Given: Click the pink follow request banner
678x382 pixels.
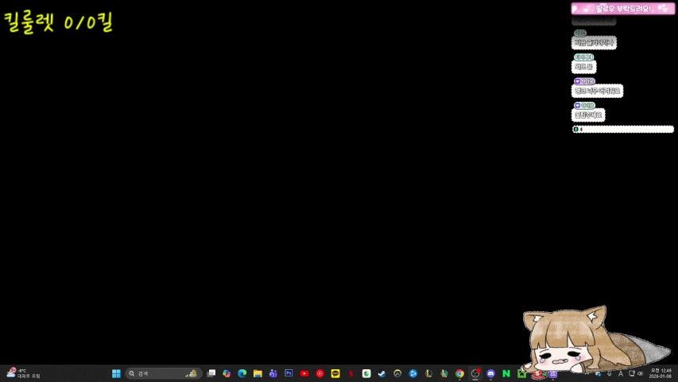Looking at the screenshot, I should coord(622,9).
